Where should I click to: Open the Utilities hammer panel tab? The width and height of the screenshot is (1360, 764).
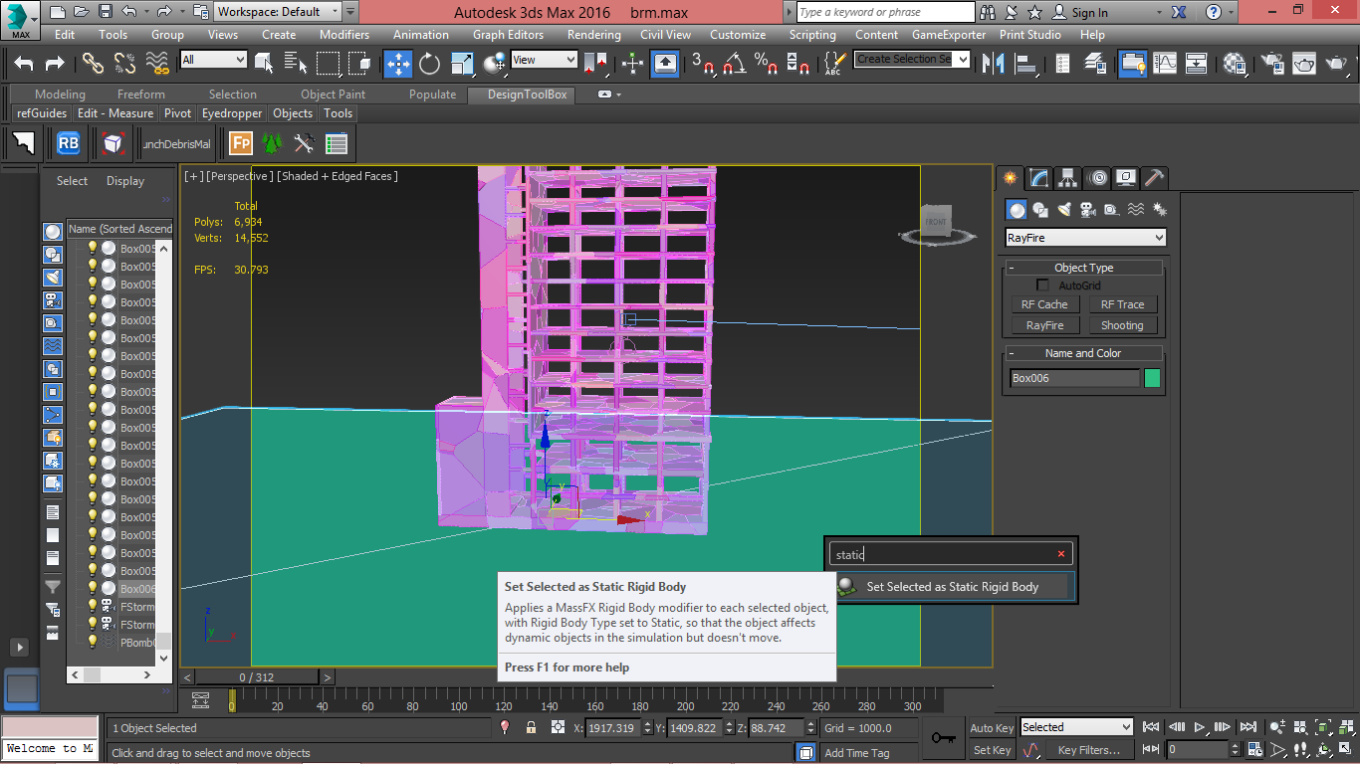tap(1155, 178)
